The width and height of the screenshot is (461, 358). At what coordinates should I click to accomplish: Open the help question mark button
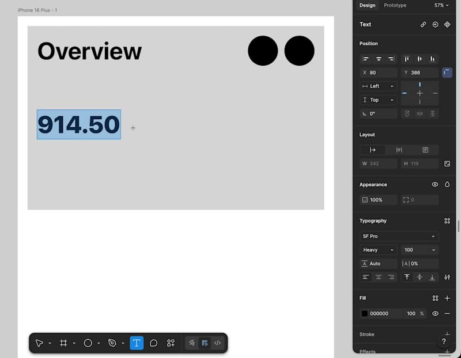click(x=444, y=341)
